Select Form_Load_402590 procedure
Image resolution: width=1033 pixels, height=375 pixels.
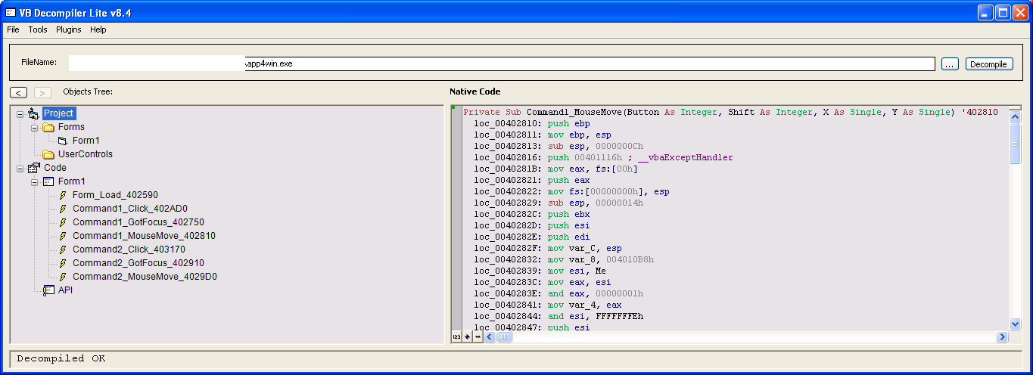115,195
